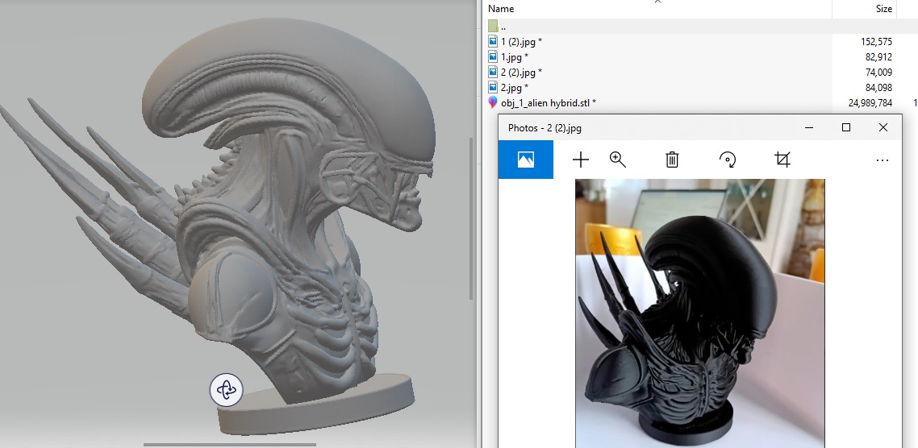
Task: Click the Zoom magnifier icon in Photos
Action: (x=618, y=160)
